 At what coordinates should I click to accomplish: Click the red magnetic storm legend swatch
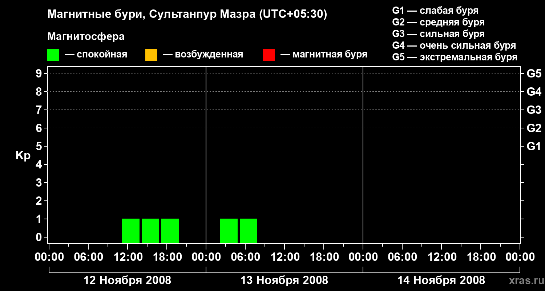(x=269, y=55)
